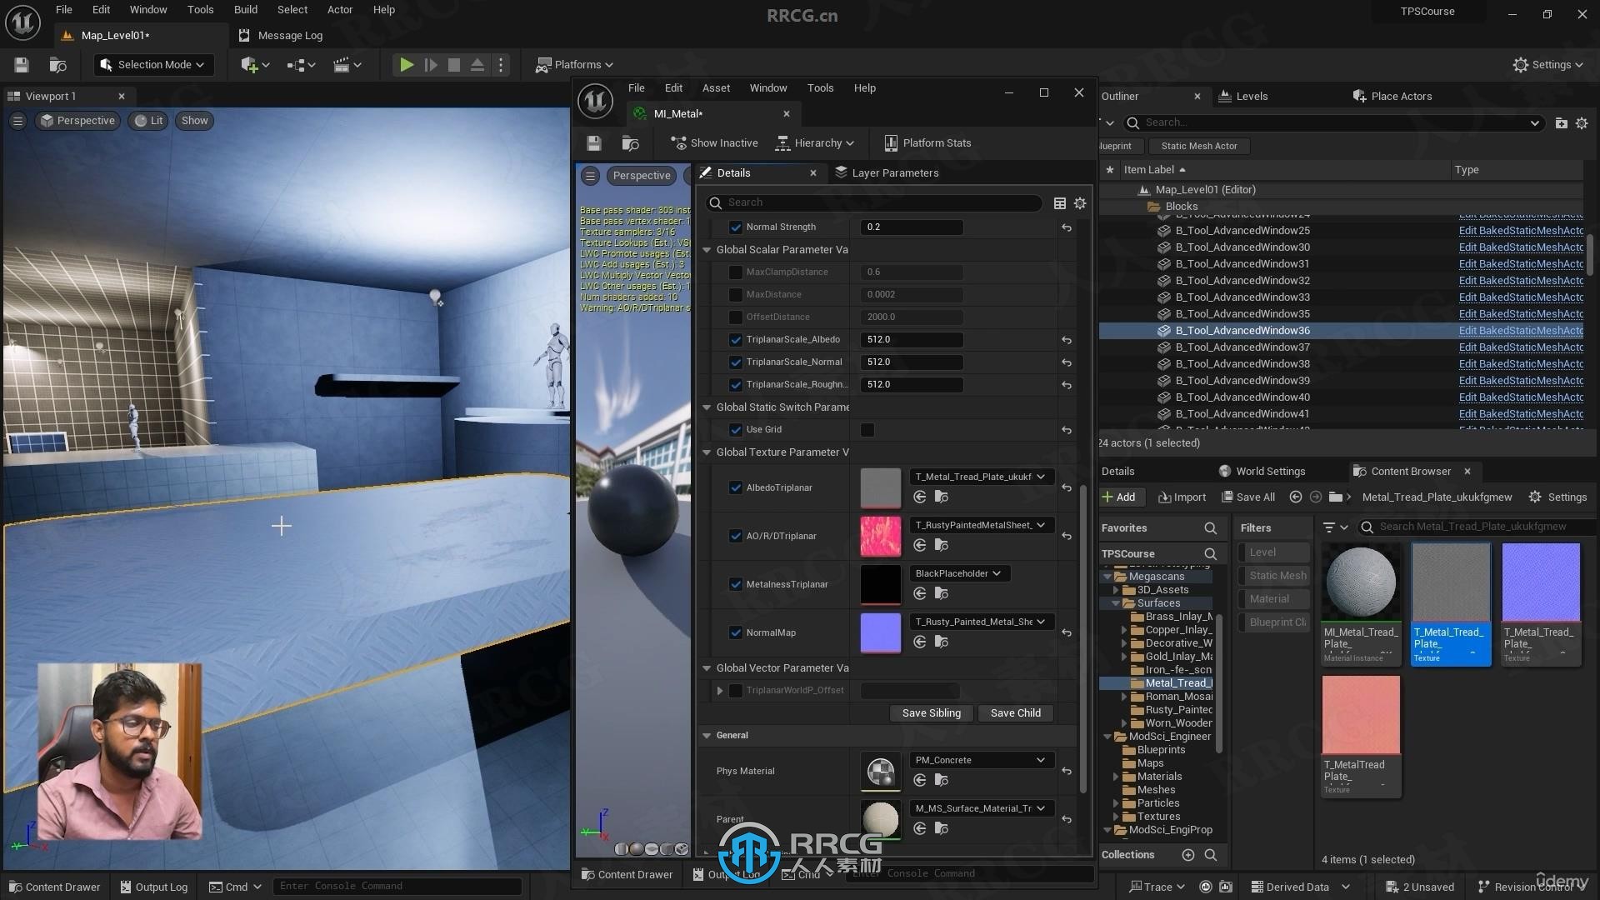
Task: Select B_Tool_AdvancedWindow36 in outliner
Action: click(x=1242, y=330)
